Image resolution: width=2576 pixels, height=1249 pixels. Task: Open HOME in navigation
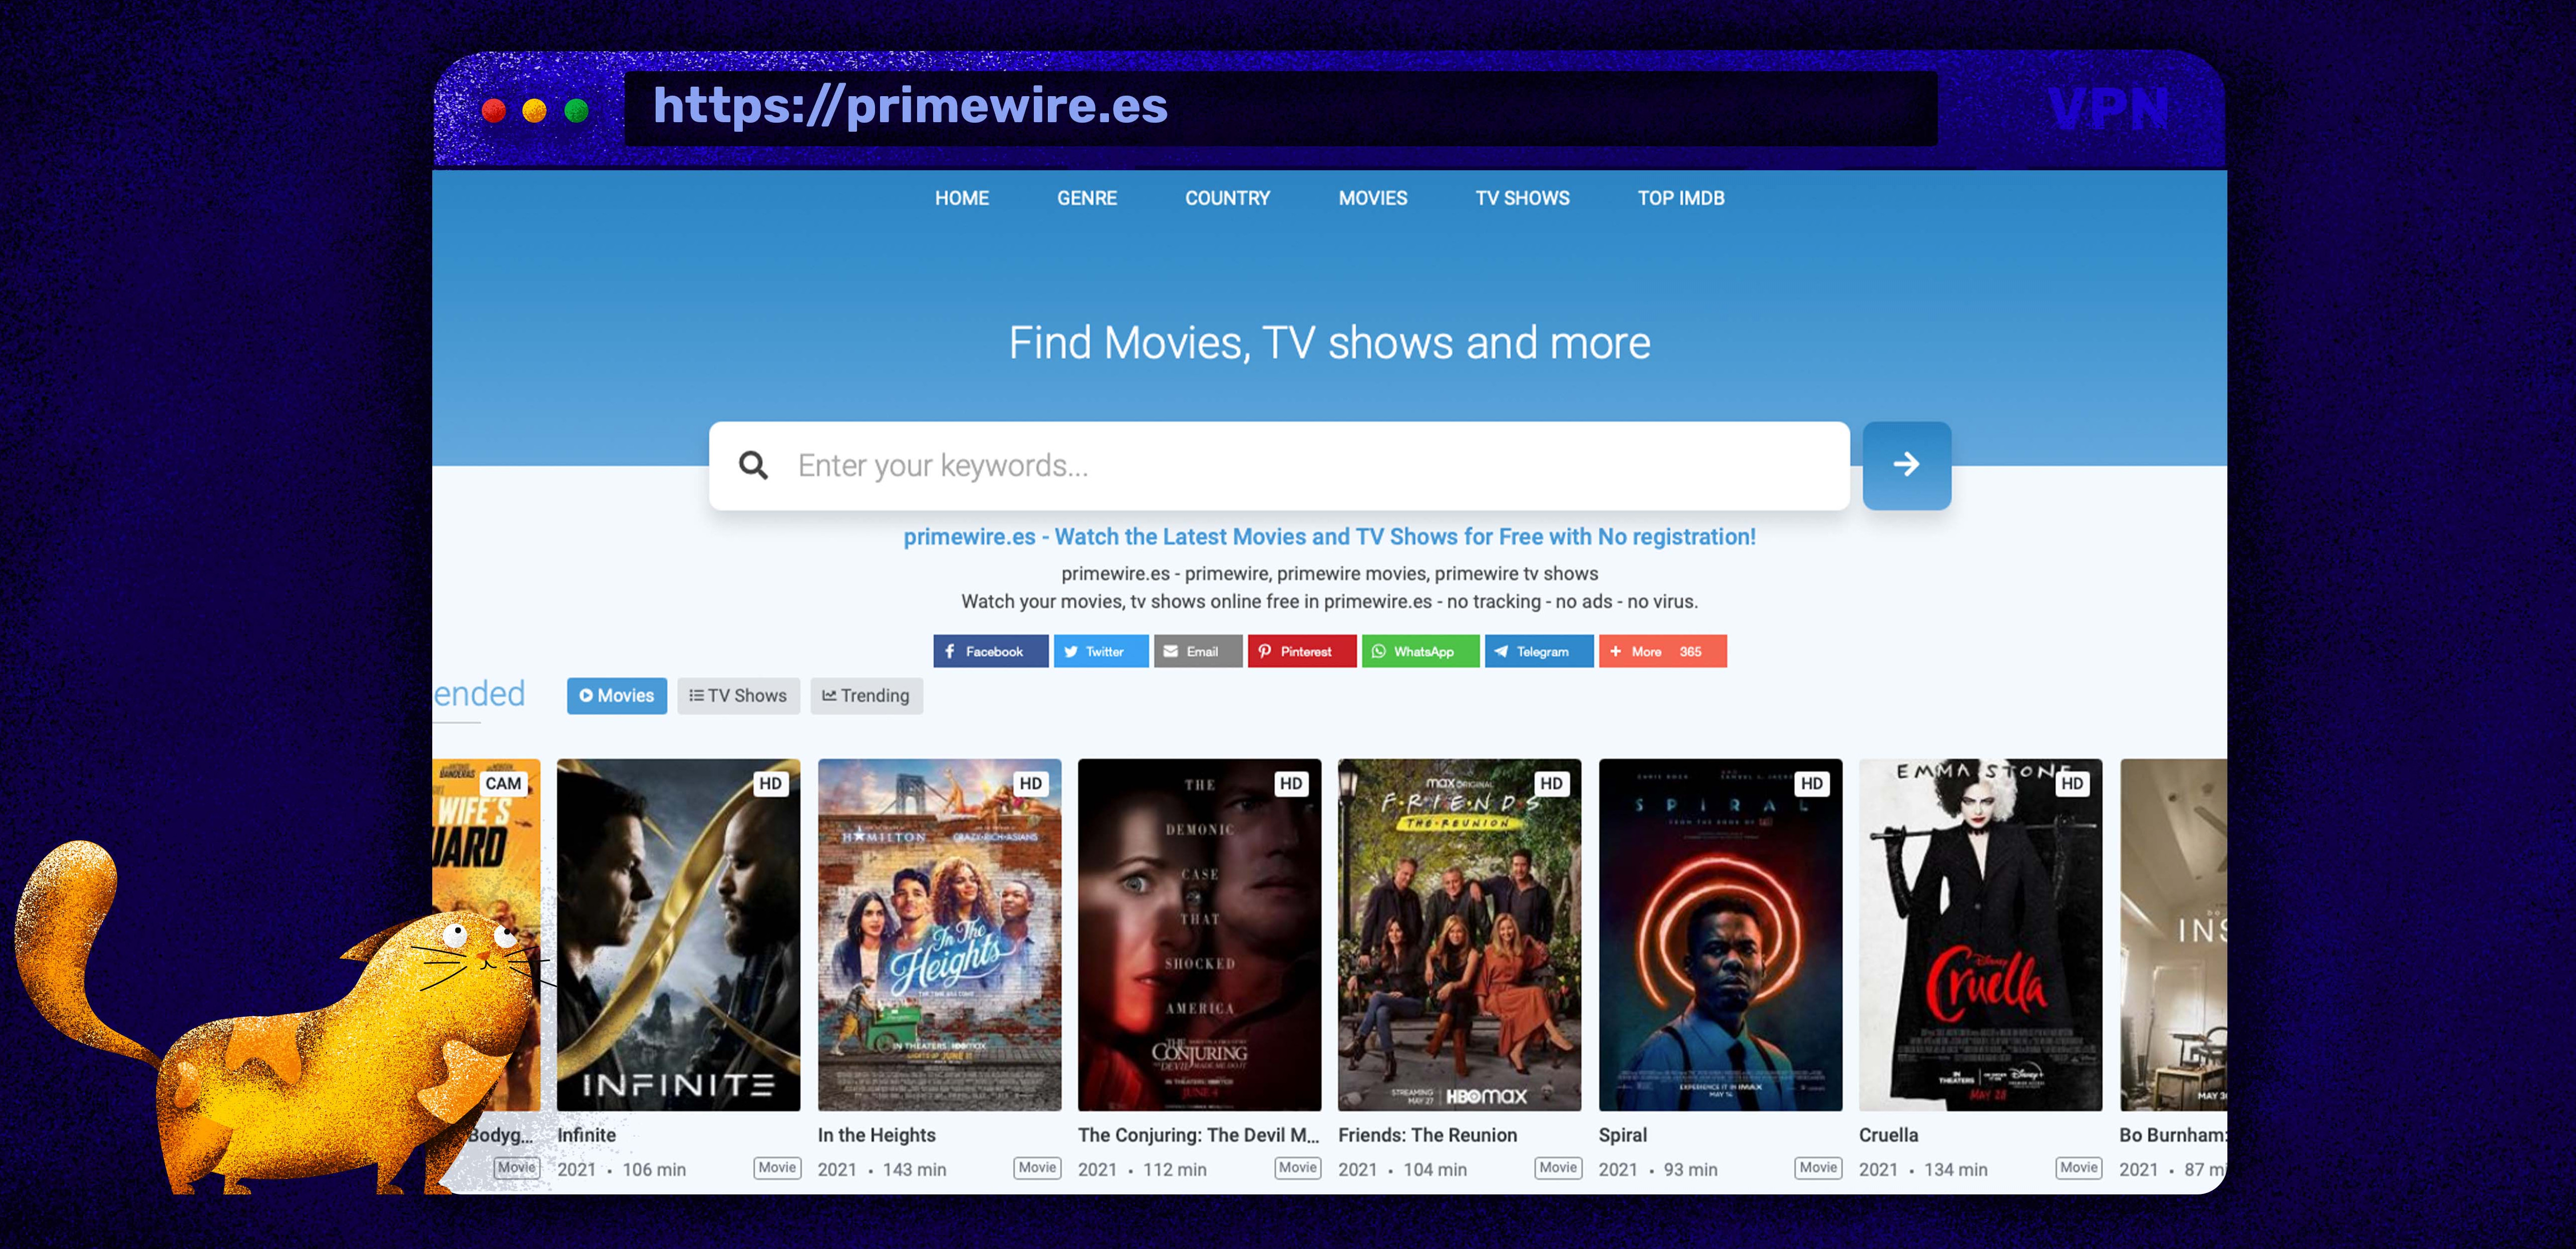(962, 198)
